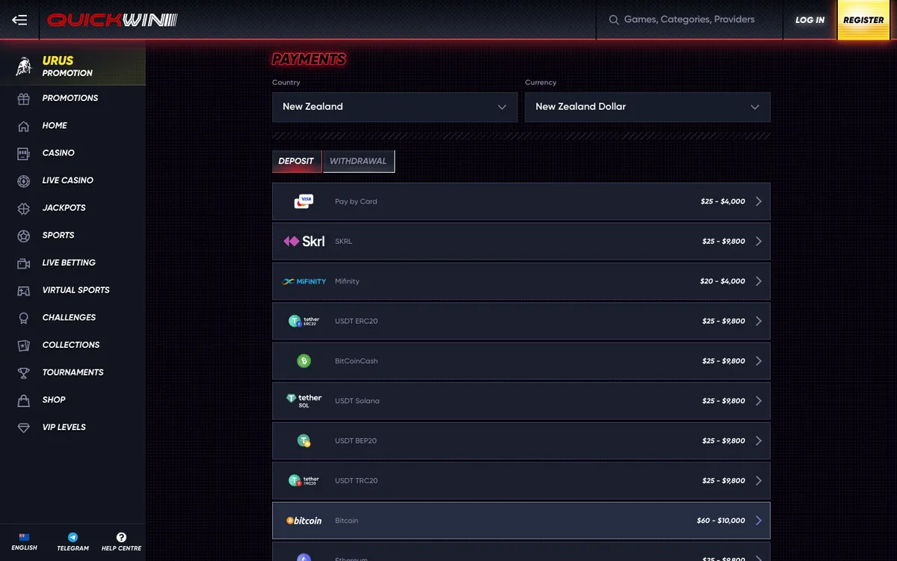Open the Telegram icon link
Image resolution: width=897 pixels, height=561 pixels.
click(x=73, y=537)
